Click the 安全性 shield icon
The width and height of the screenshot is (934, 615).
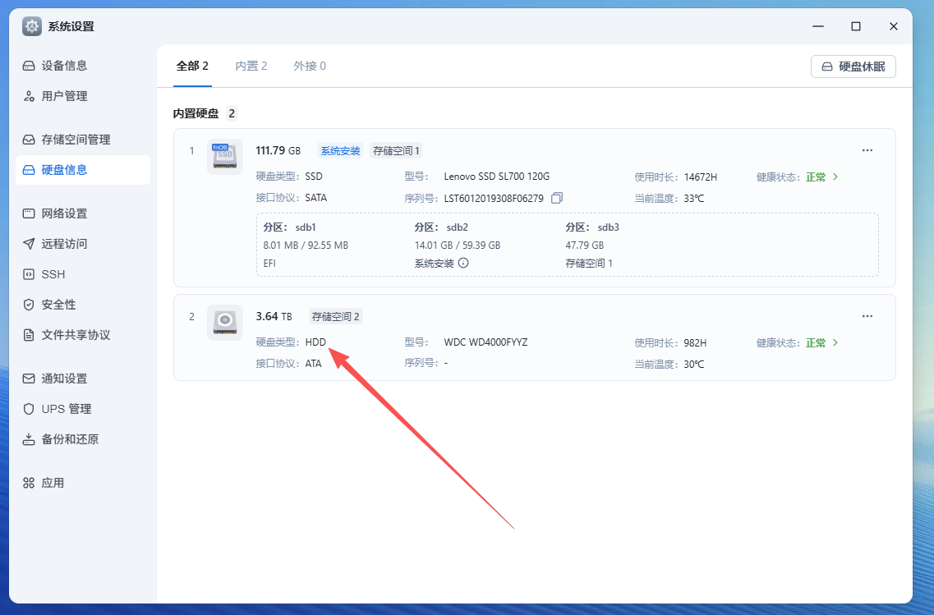point(29,305)
